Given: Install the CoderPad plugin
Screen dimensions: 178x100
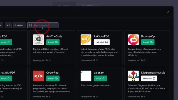Looking at the screenshot, I should [53, 78].
